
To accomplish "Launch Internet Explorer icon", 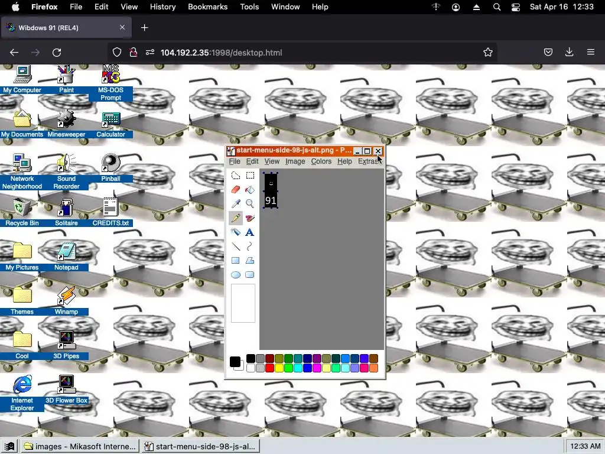I will 22,393.
